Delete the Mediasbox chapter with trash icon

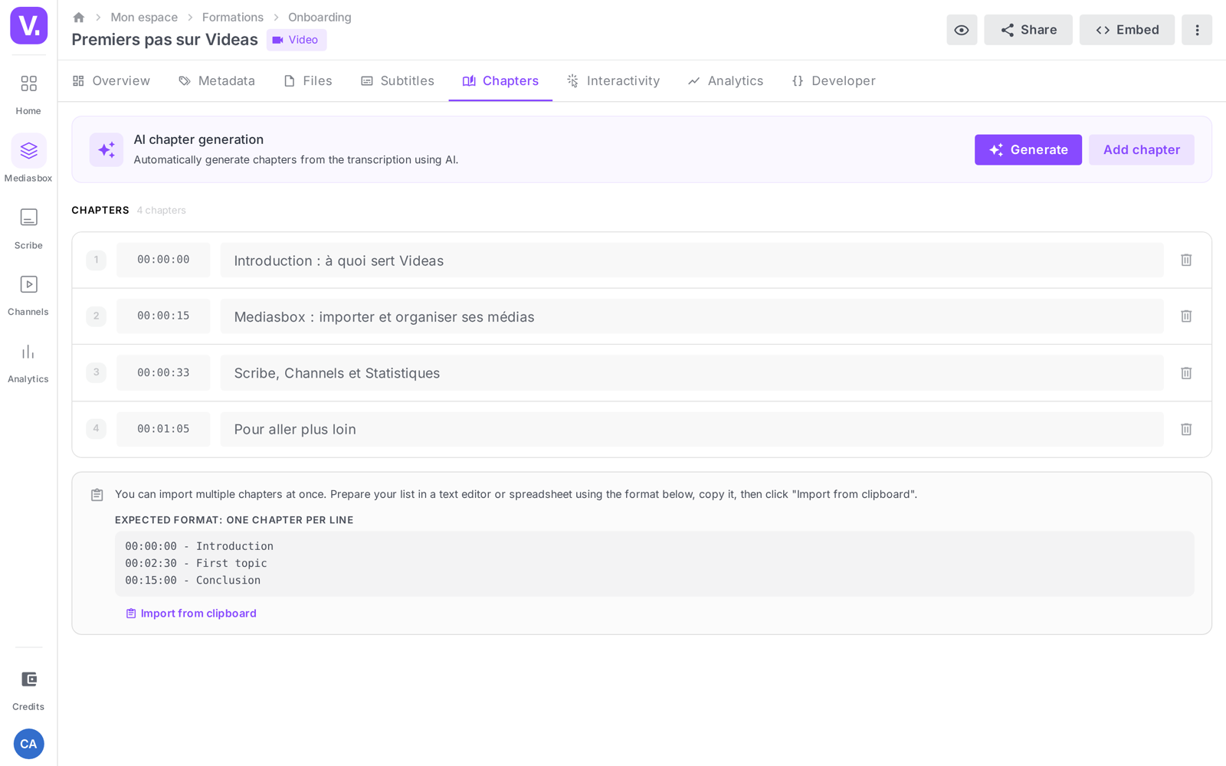click(1186, 316)
